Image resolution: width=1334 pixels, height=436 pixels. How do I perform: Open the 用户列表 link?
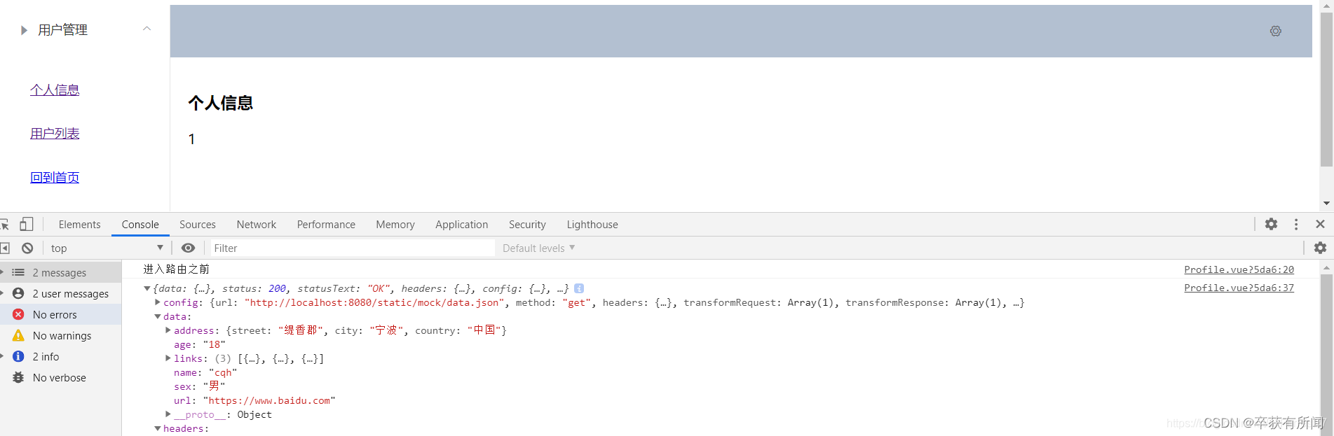(x=55, y=133)
